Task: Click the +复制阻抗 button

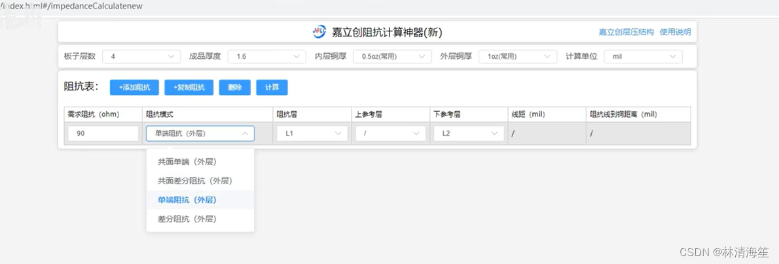Action: pyautogui.click(x=189, y=88)
